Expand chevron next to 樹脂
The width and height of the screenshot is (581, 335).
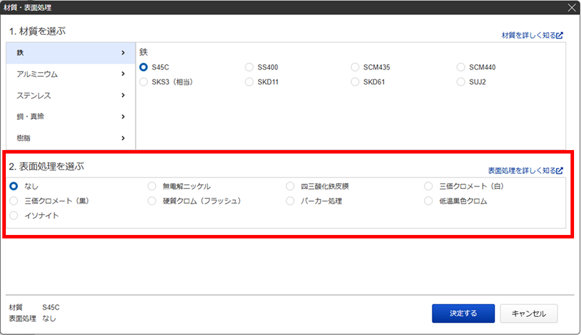[x=123, y=138]
